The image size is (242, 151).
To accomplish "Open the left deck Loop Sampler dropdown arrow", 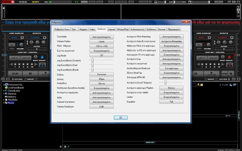I will point(22,37).
